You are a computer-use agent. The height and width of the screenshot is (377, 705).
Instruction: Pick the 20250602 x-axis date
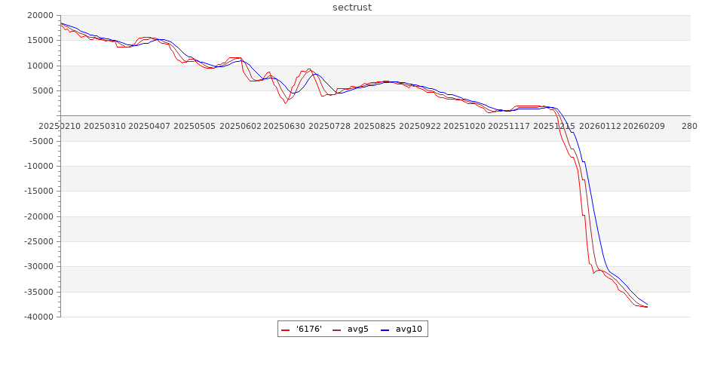tap(241, 126)
